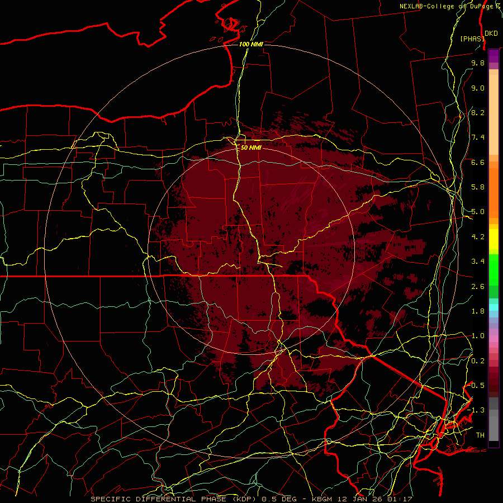
Task: Click the gray legend color band
Action: (493, 419)
